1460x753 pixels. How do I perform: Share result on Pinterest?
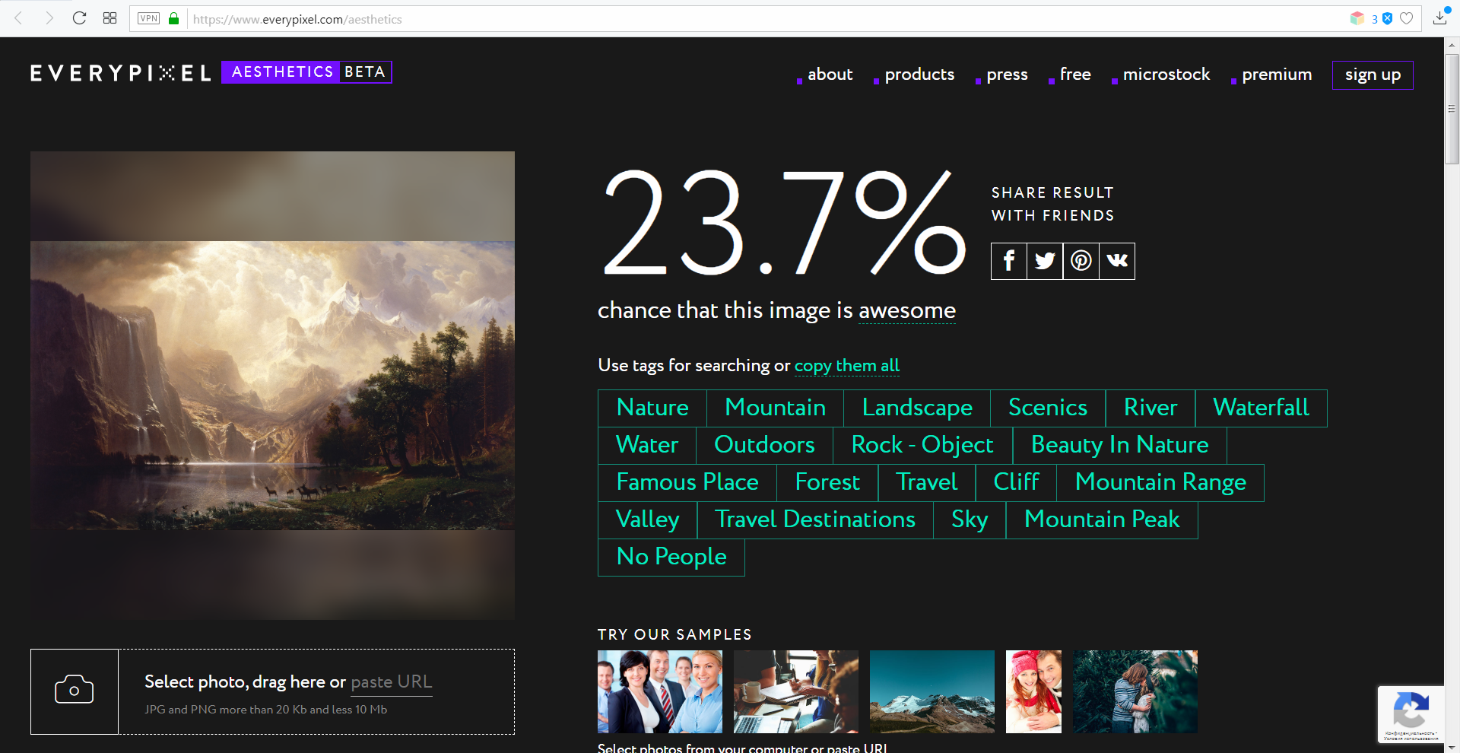(x=1081, y=261)
